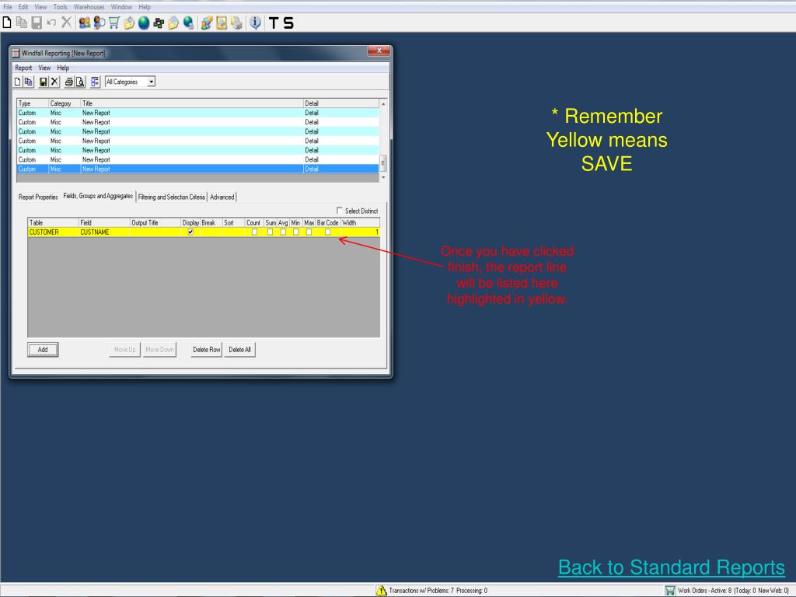Uncheck Display checkbox in CUSTNAME row
The height and width of the screenshot is (597, 796).
(190, 232)
